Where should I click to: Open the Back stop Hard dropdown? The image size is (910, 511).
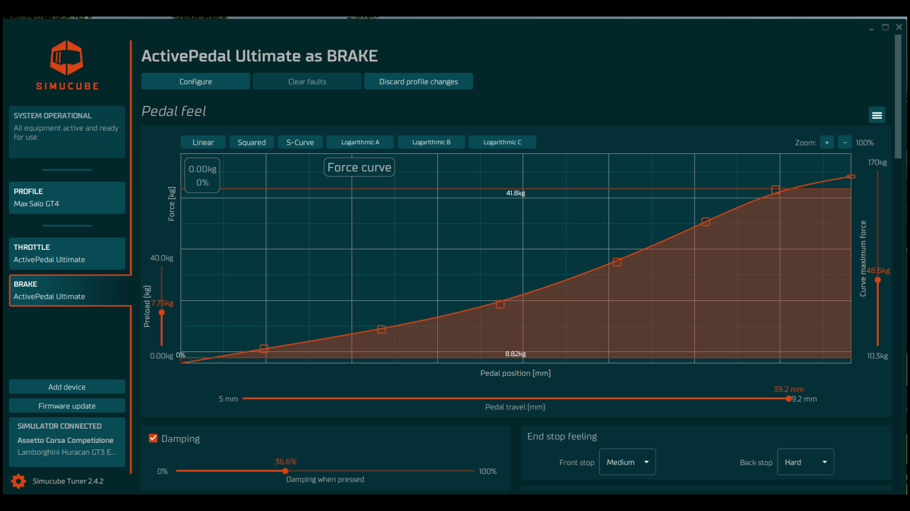point(805,462)
